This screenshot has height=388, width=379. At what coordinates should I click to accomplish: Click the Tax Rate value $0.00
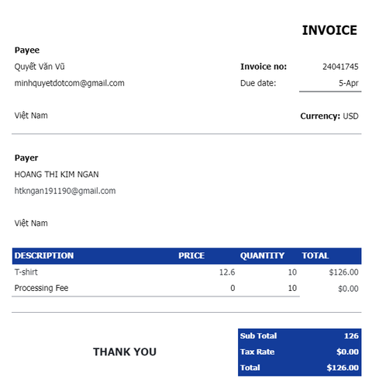(347, 352)
